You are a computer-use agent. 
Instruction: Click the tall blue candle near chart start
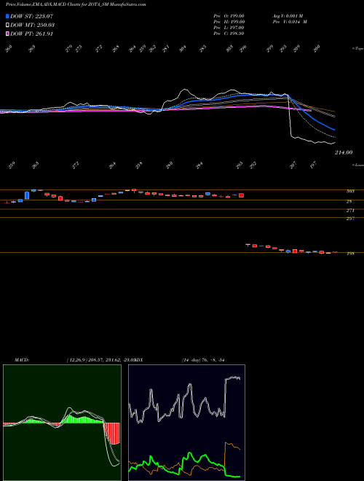(27, 195)
